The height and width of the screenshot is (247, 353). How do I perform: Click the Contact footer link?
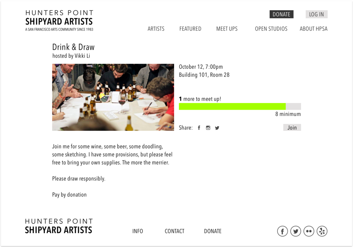pyautogui.click(x=174, y=231)
